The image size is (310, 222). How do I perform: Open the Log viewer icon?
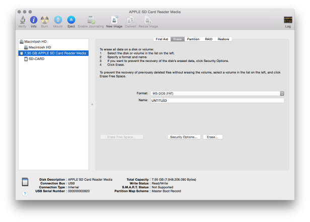[x=288, y=20]
